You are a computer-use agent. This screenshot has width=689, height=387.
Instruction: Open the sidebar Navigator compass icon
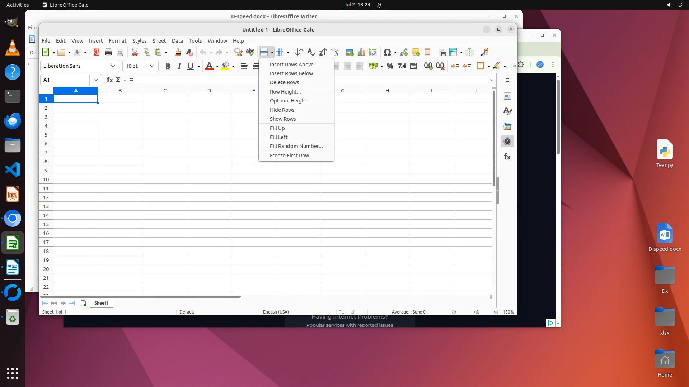pos(507,141)
